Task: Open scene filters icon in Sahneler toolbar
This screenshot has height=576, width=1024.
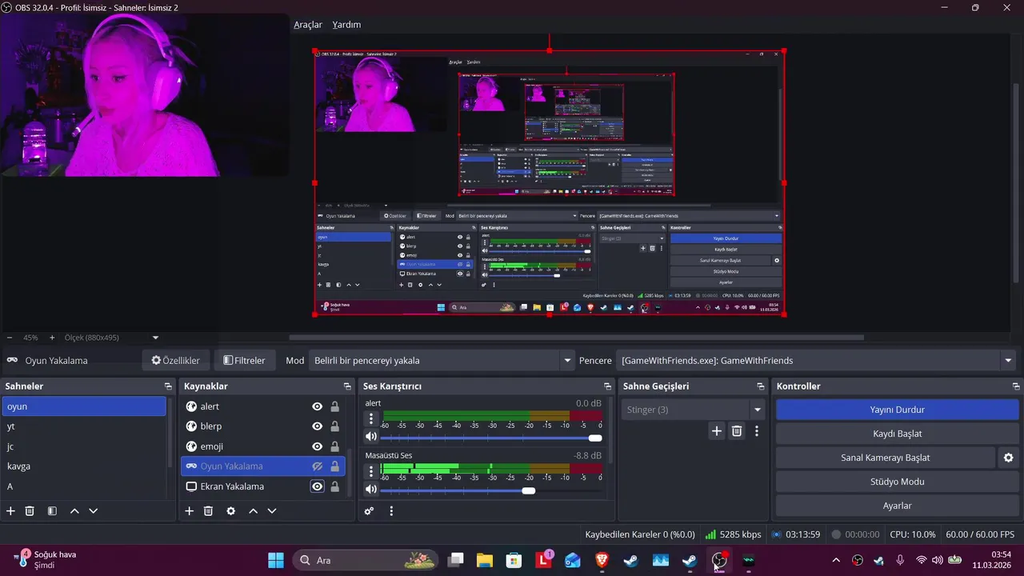Action: pyautogui.click(x=52, y=510)
